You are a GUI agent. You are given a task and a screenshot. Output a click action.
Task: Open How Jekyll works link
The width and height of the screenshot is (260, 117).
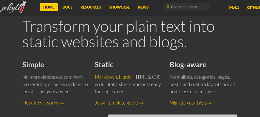tap(43, 103)
